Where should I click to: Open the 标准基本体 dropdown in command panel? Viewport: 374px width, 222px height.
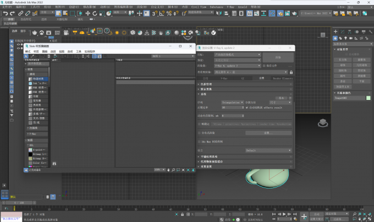coord(353,44)
